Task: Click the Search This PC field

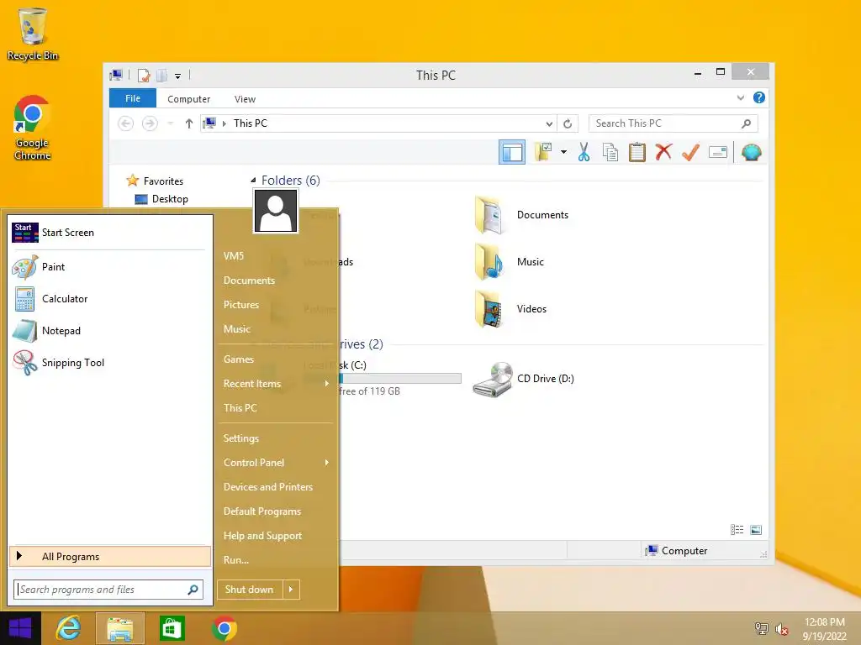Action: click(x=673, y=123)
